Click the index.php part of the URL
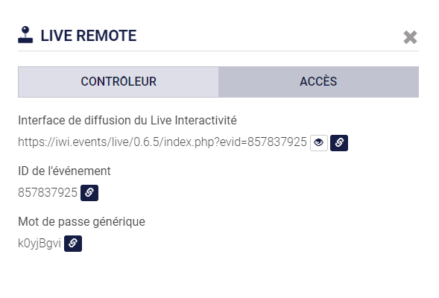This screenshot has width=439, height=298. [190, 142]
